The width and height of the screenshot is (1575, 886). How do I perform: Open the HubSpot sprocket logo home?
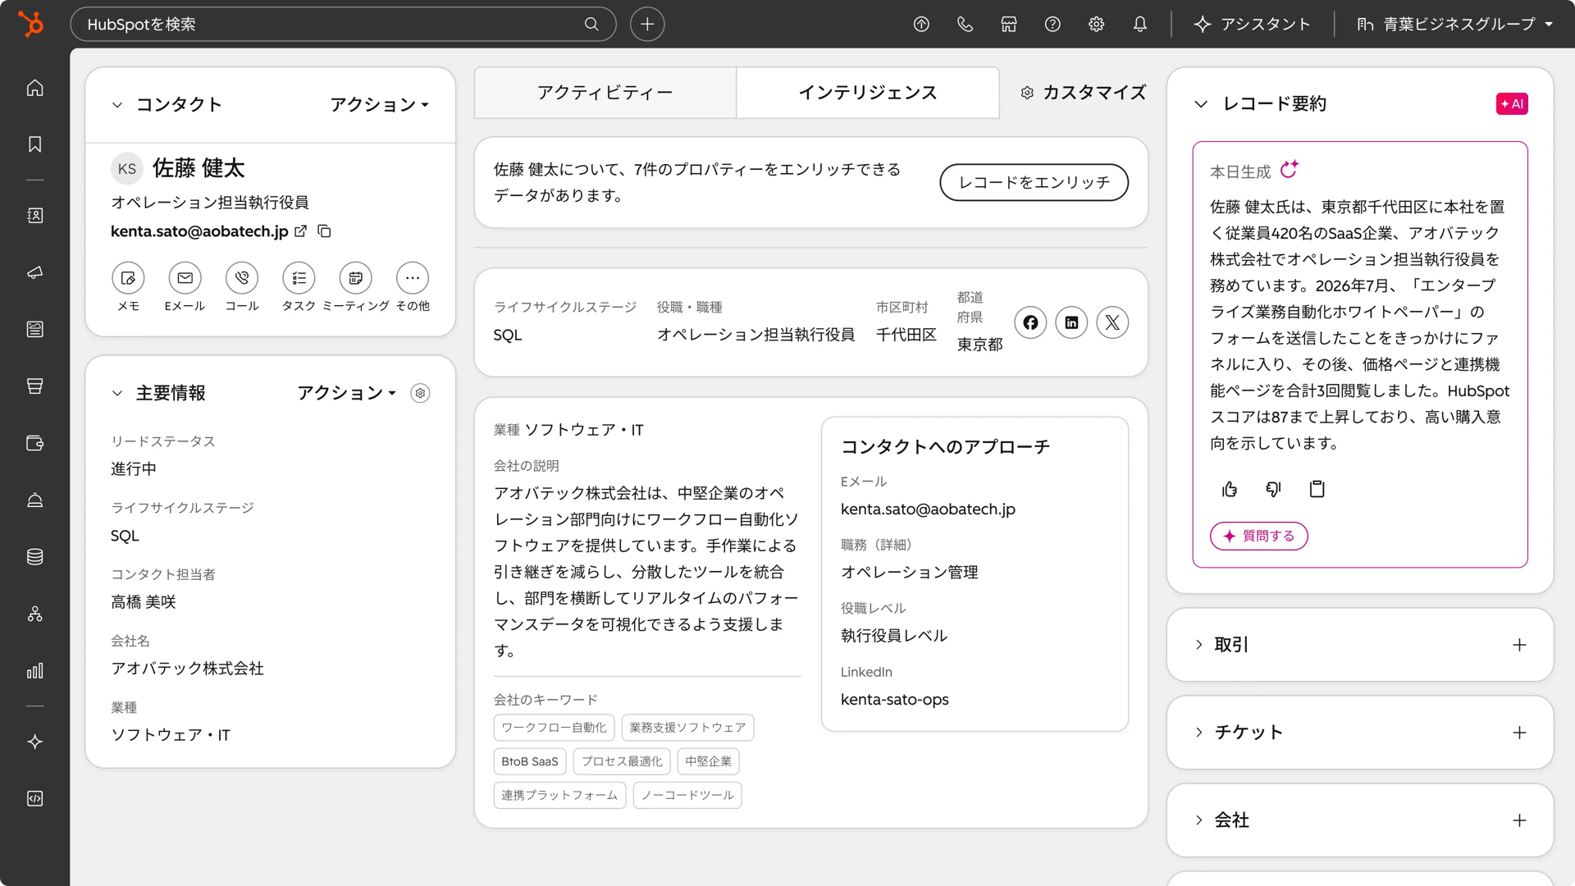[x=30, y=24]
